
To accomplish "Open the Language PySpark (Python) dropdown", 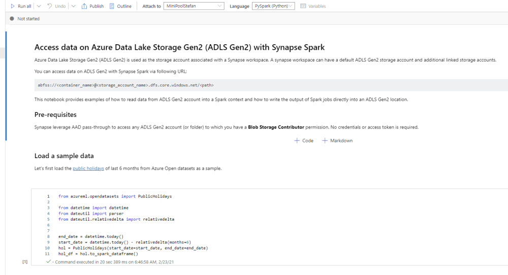I will tap(273, 6).
